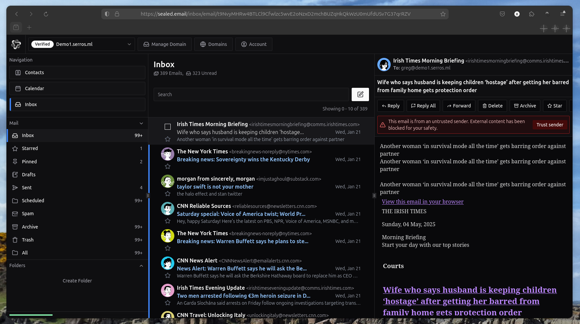The image size is (580, 324).
Task: Click the browser address bar URL
Action: coord(275,14)
